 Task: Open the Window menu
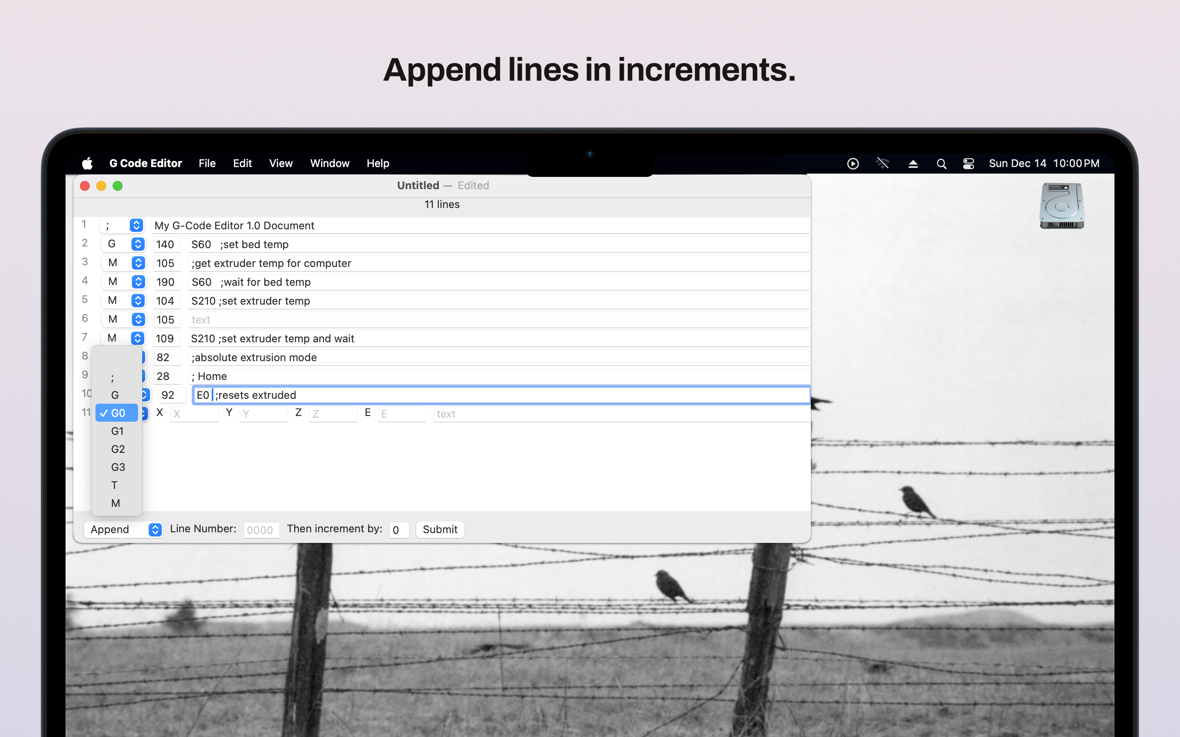point(329,163)
